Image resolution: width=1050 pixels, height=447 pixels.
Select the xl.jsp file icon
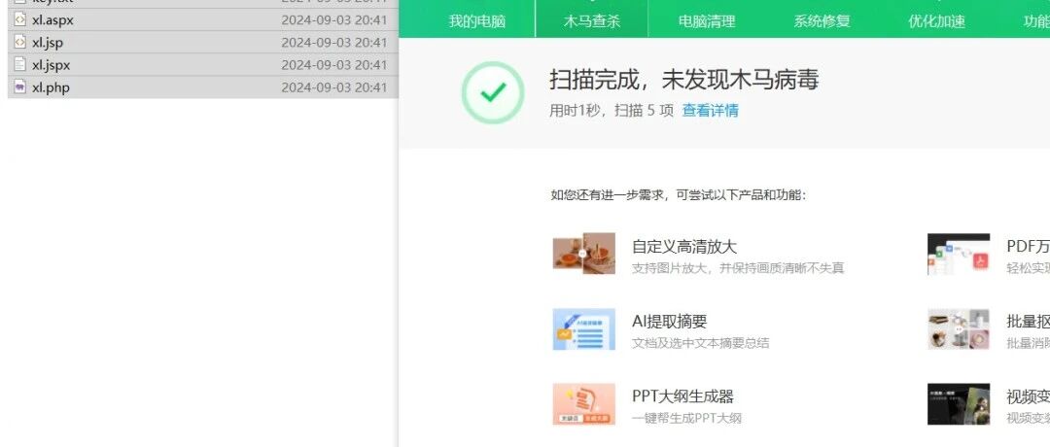20,42
